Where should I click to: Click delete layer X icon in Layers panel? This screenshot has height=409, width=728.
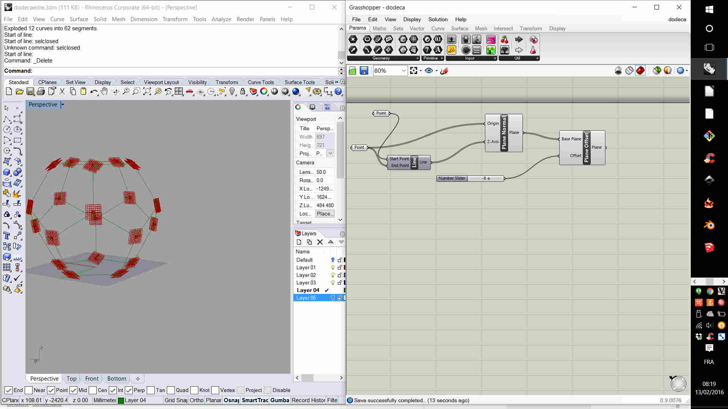tap(320, 242)
